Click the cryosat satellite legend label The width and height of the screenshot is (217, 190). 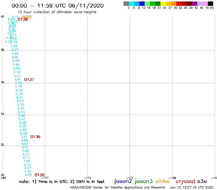(186, 181)
